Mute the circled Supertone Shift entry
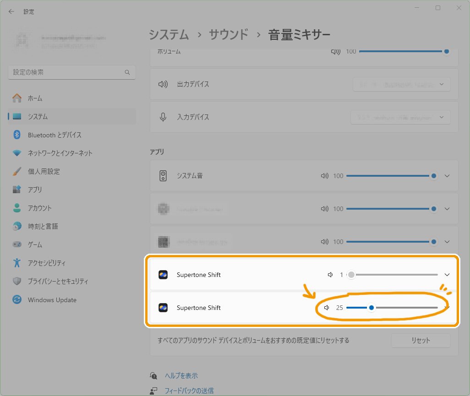470x396 pixels. click(x=326, y=308)
